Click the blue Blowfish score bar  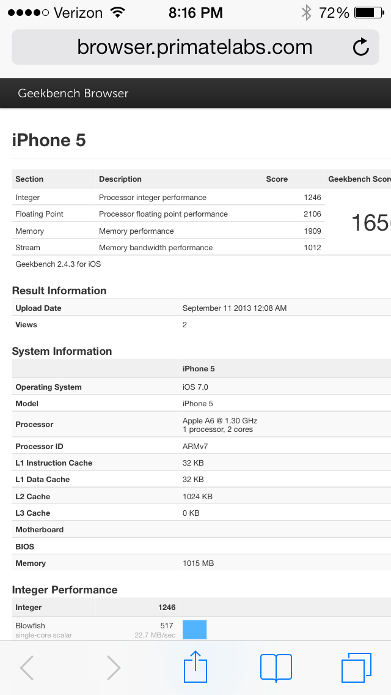(x=195, y=630)
